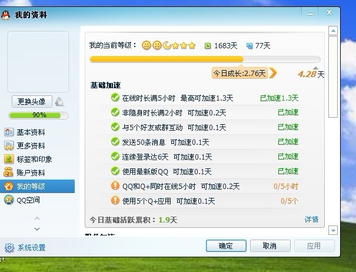Click the orange arrow after 今日成长

[x=273, y=73]
